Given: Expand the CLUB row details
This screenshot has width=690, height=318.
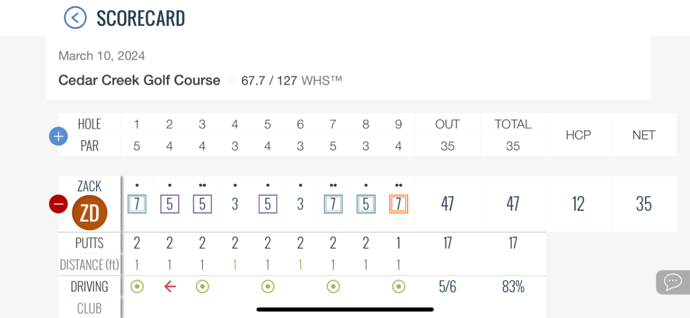Looking at the screenshot, I should (89, 308).
